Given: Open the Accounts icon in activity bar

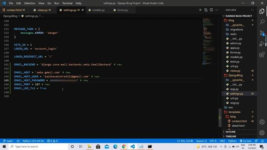Looking at the screenshot, I should pyautogui.click(x=262, y=122).
